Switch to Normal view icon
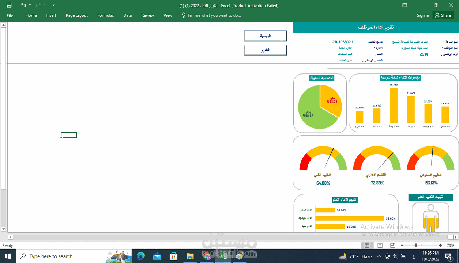Image resolution: width=459 pixels, height=263 pixels. (x=367, y=245)
